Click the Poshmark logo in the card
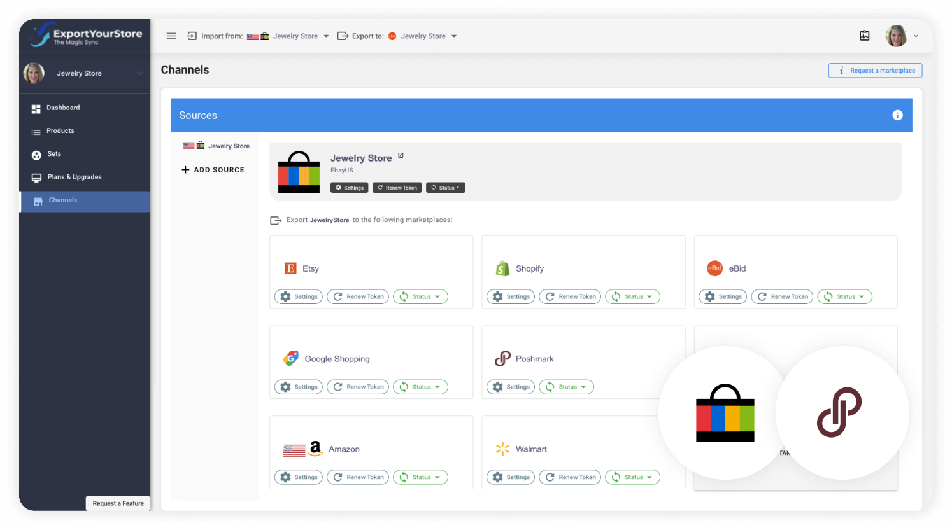Screen dimensions: 952x530 click(x=502, y=359)
